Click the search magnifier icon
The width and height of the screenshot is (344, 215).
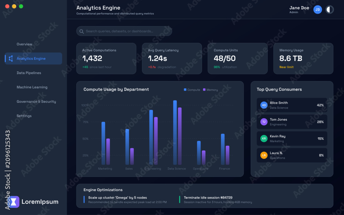pos(82,31)
